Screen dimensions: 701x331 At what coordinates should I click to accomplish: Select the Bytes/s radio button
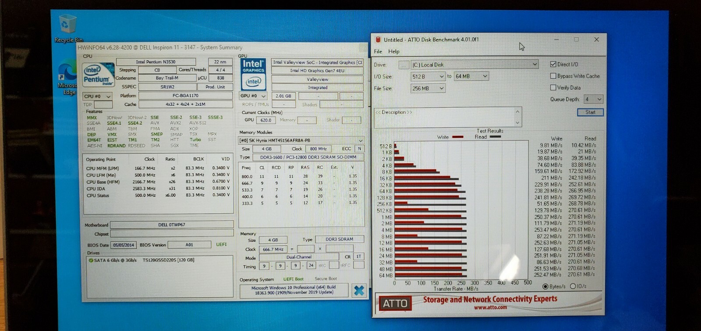tap(545, 286)
